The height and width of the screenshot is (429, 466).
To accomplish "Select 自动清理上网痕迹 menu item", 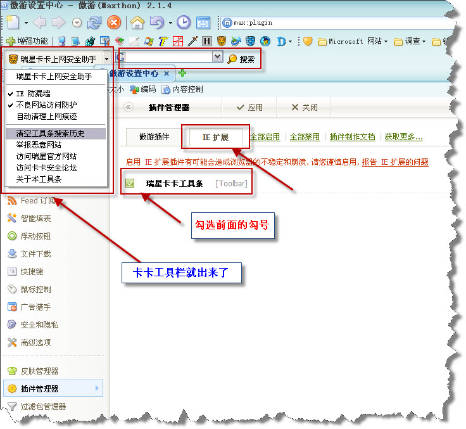I will 56,117.
